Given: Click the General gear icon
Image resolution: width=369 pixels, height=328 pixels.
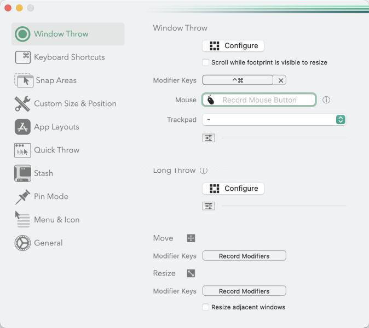Looking at the screenshot, I should tap(22, 243).
